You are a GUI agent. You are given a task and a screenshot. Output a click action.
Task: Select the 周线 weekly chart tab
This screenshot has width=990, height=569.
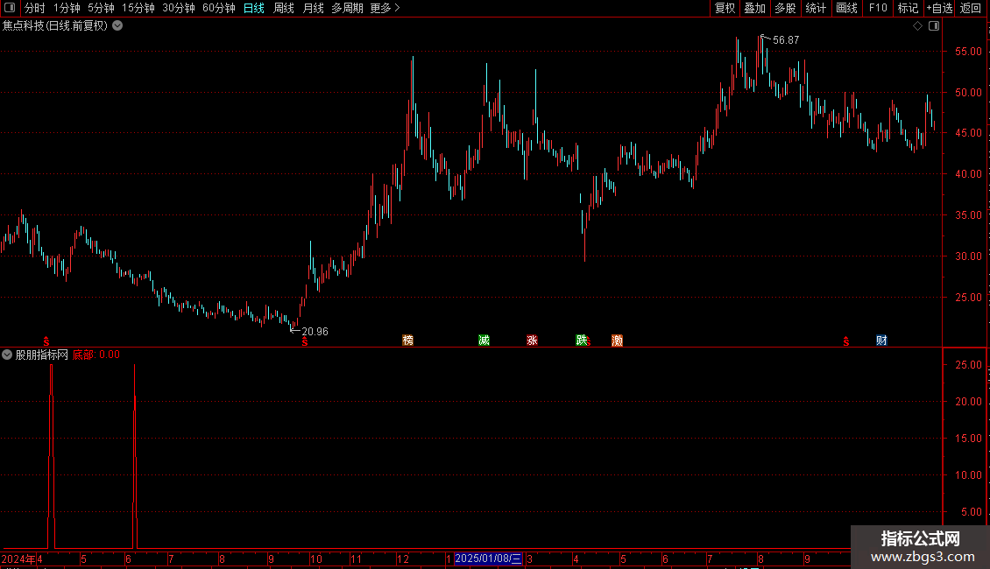point(284,8)
